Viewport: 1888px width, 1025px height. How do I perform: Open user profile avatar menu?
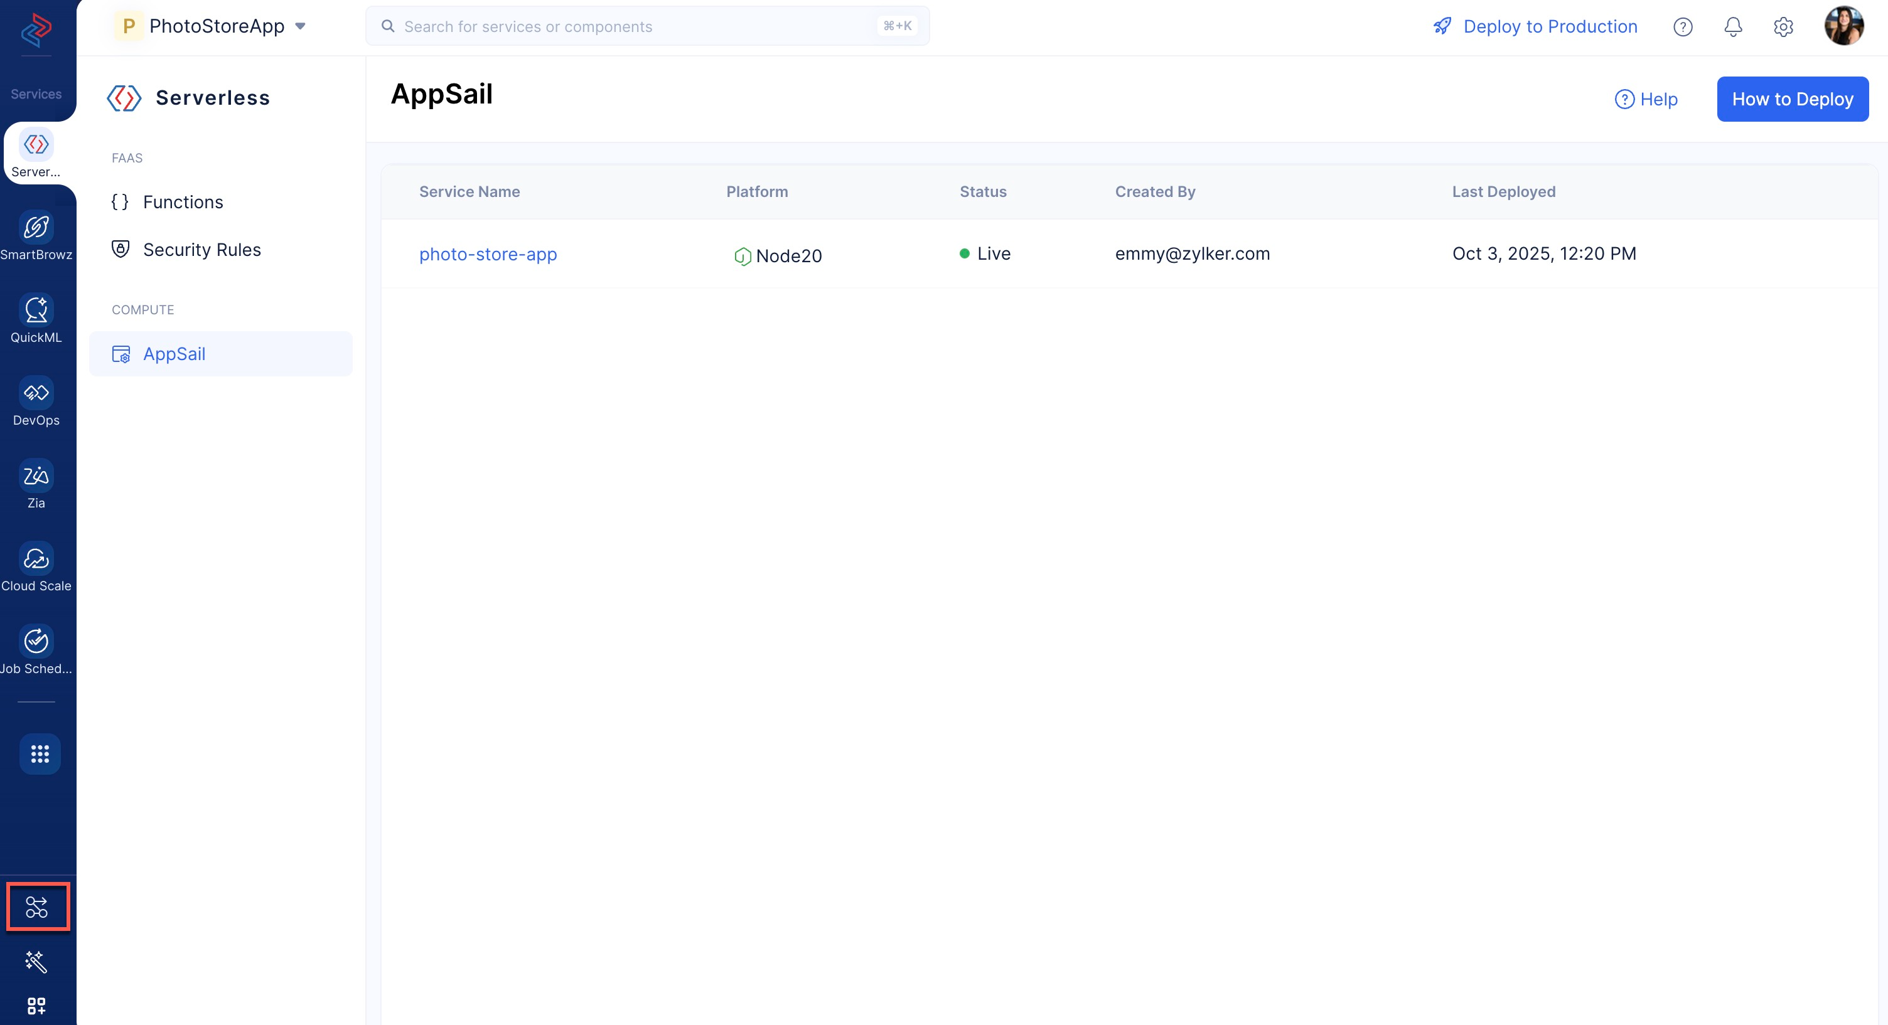1843,27
